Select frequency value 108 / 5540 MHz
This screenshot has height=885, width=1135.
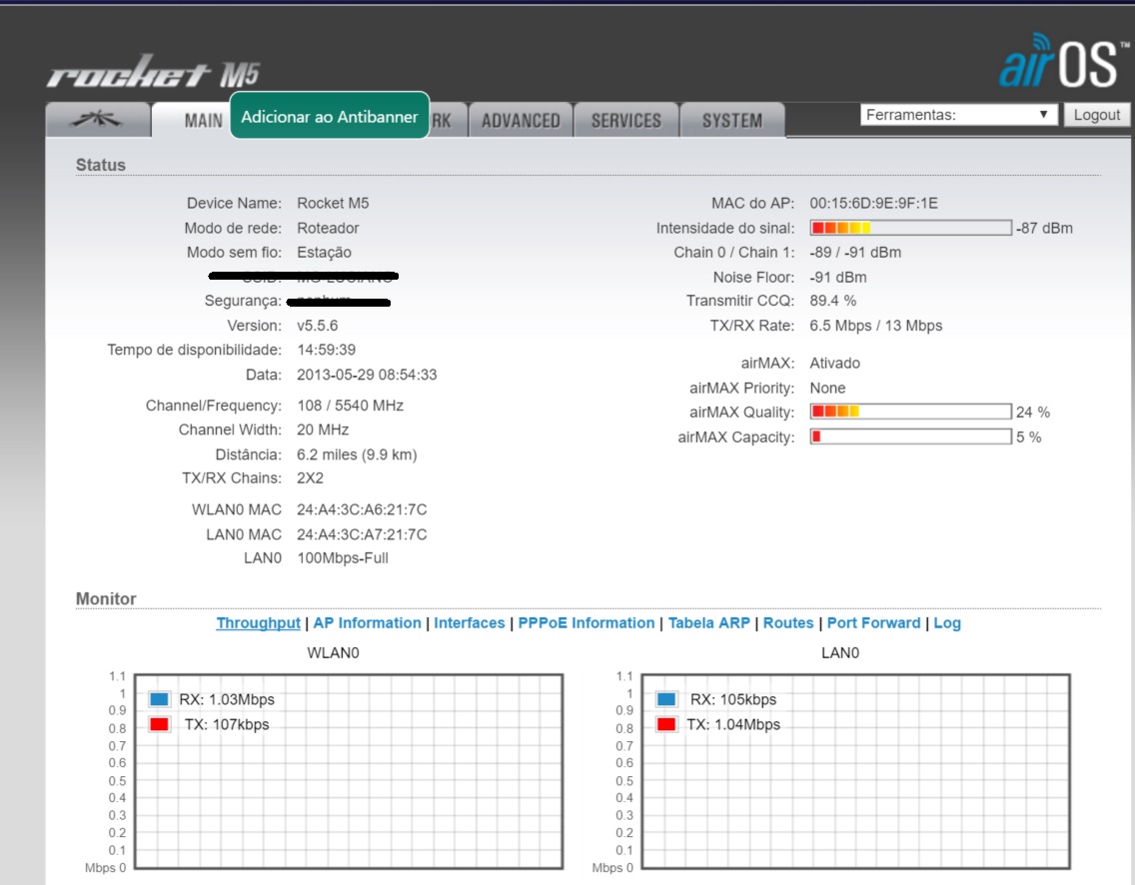point(351,406)
